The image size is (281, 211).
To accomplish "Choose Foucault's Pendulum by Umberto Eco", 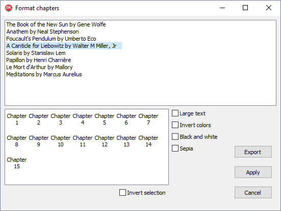I will (51, 39).
